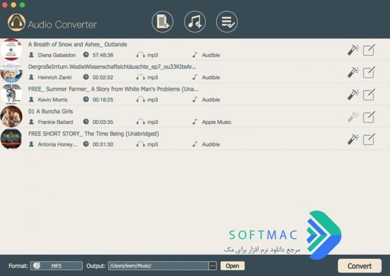390x276 pixels.
Task: Click author Antonia Honey...
Action: pos(57,145)
